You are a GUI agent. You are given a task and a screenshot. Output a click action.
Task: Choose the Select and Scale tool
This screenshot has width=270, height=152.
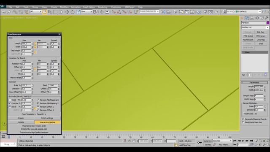[78, 12]
